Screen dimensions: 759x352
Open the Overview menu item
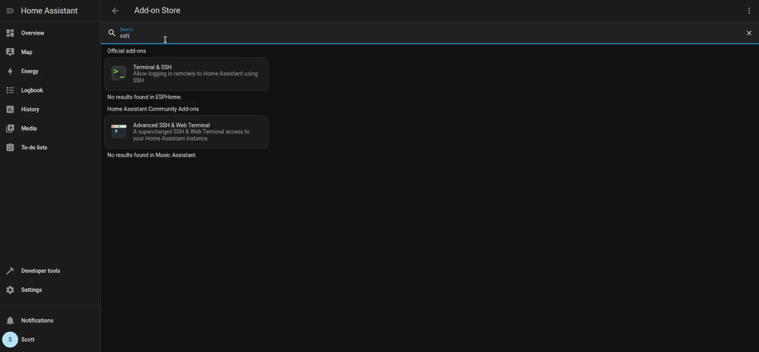(50, 33)
